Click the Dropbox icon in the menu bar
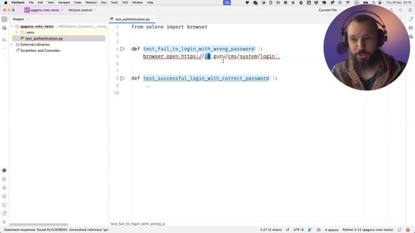This screenshot has height=233, width=415. click(x=316, y=3)
